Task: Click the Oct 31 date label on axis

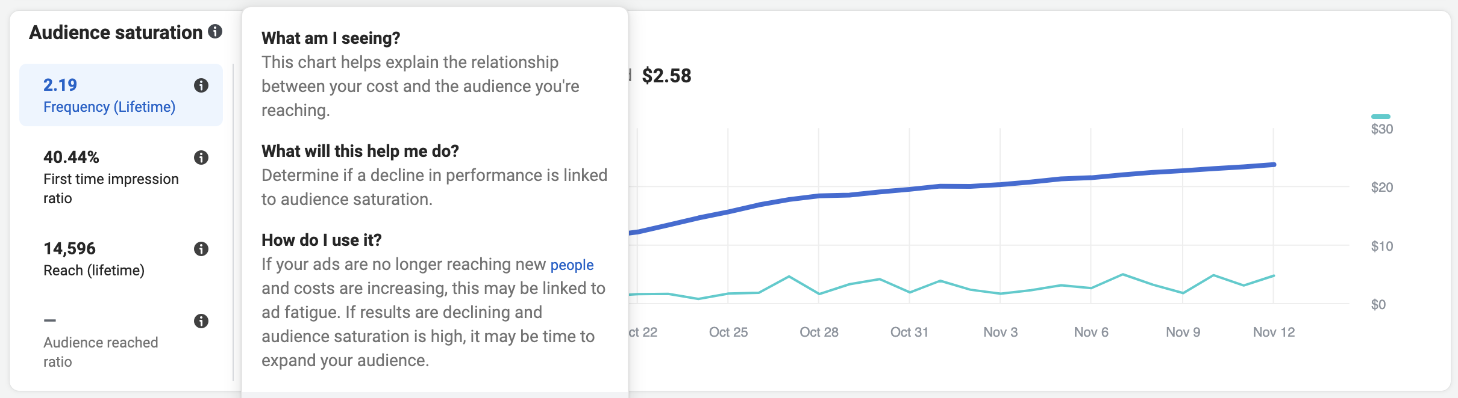Action: pos(909,332)
